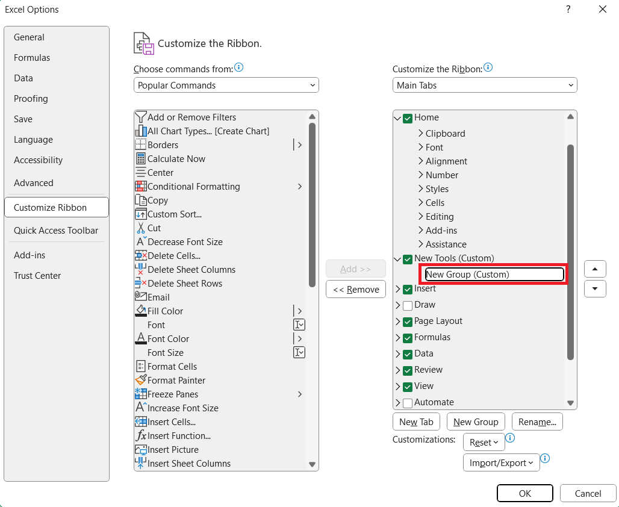Viewport: 619px width, 507px height.
Task: Click info icon beside Choose commands from
Action: (239, 67)
